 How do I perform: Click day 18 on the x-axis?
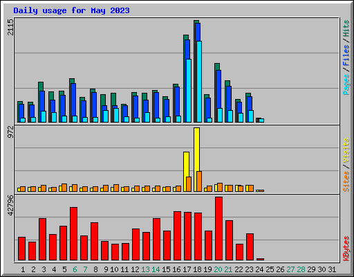(197, 269)
